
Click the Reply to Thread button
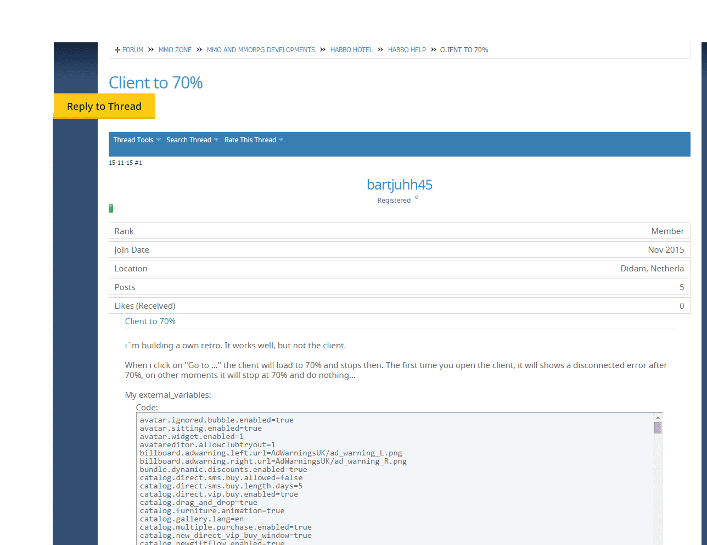[104, 106]
